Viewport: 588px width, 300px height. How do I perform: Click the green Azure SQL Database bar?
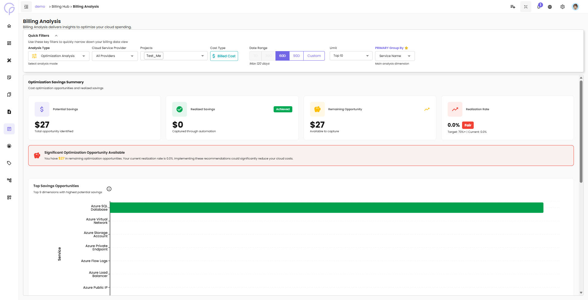coord(326,208)
